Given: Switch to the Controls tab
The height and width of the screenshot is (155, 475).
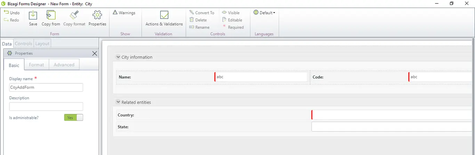Looking at the screenshot, I should click(x=24, y=43).
